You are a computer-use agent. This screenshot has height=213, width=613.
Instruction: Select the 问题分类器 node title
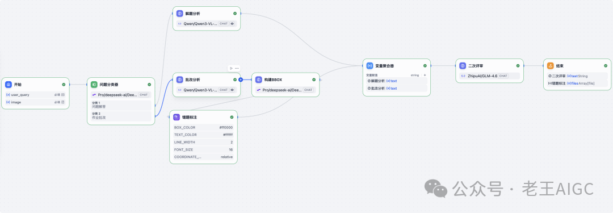click(108, 84)
